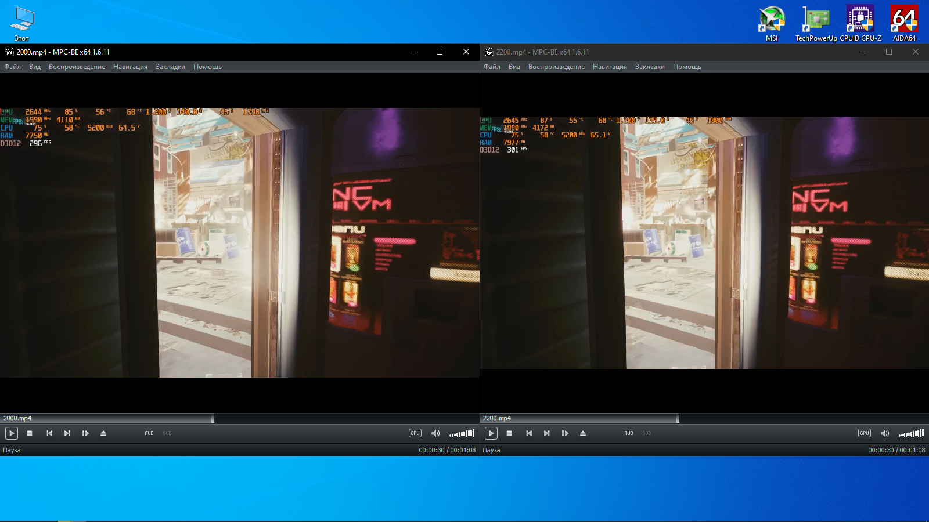The image size is (929, 522).
Task: Click the MPC-BE app icon in 2200.mp4 title bar
Action: pyautogui.click(x=489, y=52)
